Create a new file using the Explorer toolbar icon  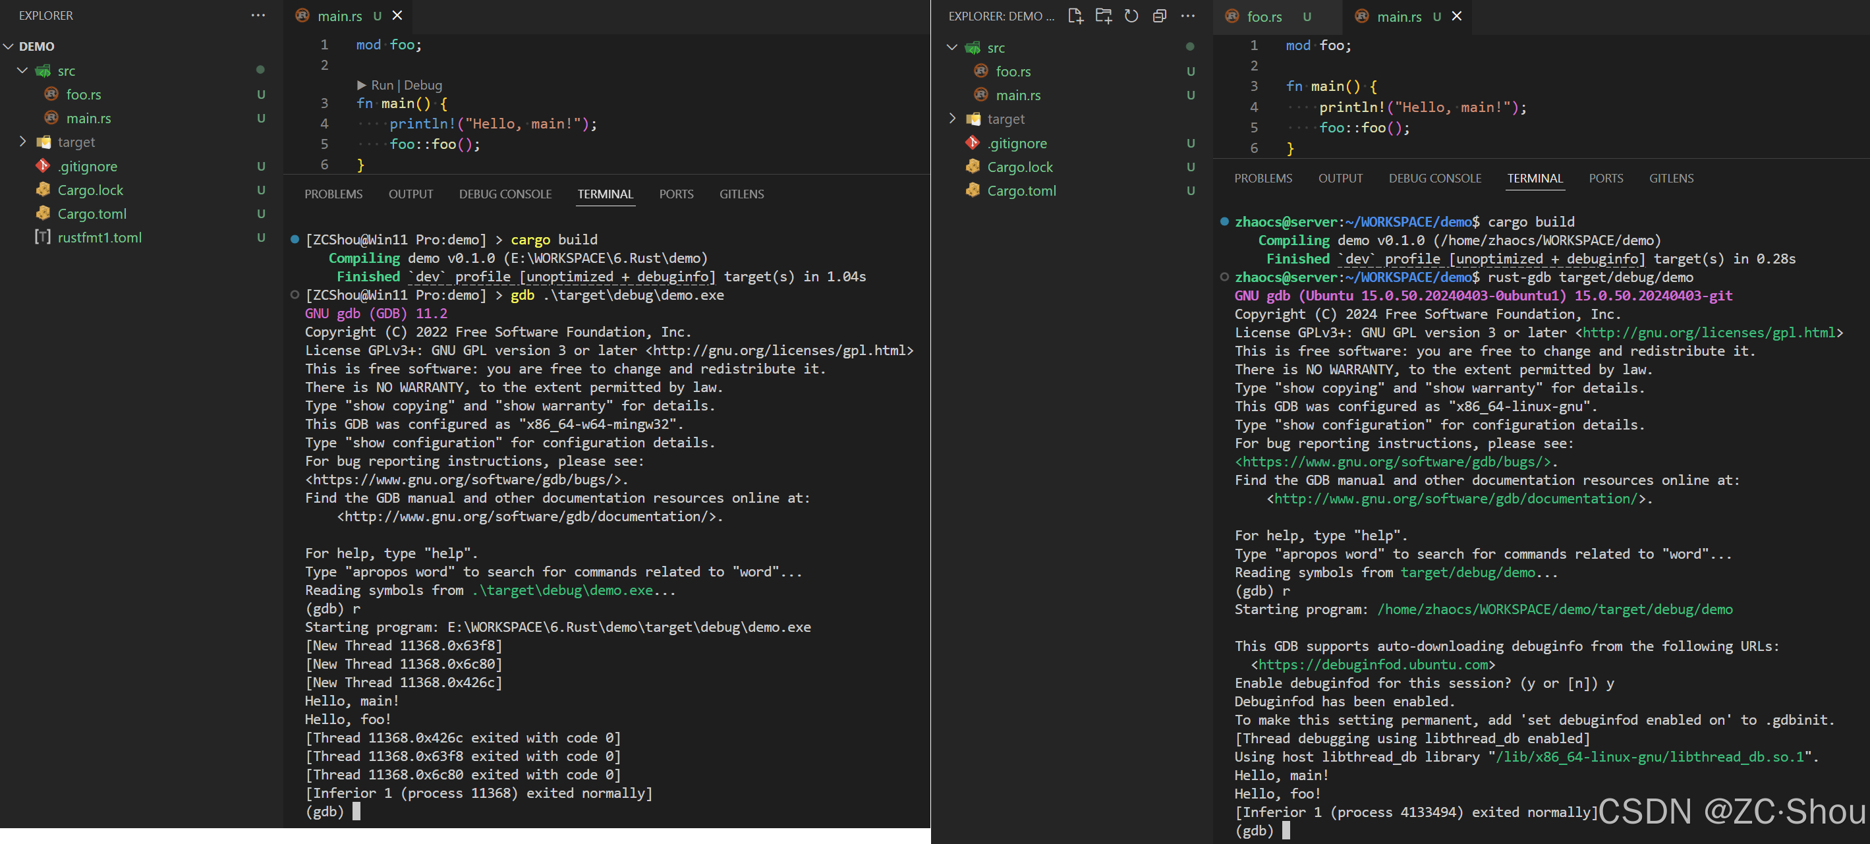pos(1075,15)
